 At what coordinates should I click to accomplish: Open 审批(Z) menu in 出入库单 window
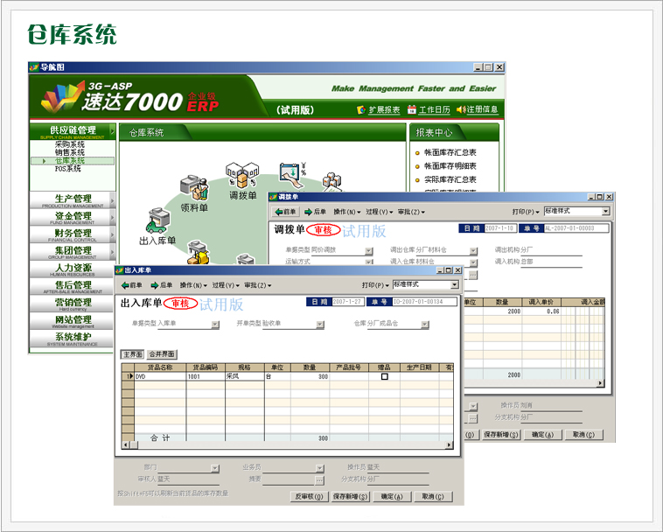click(x=257, y=285)
